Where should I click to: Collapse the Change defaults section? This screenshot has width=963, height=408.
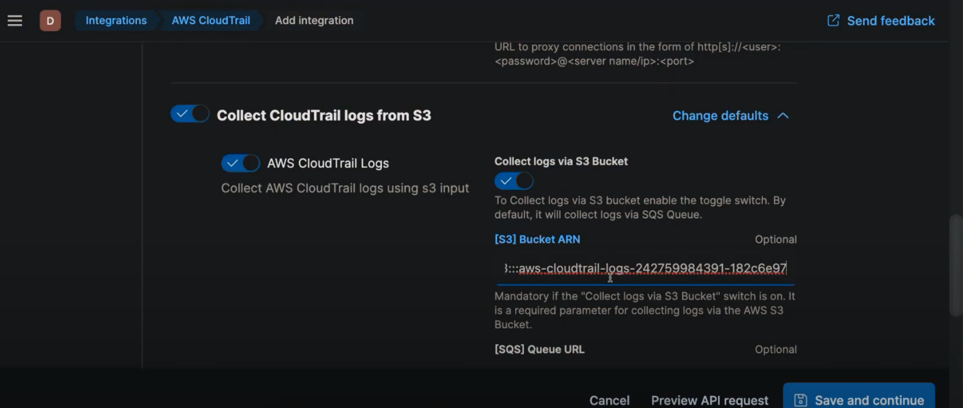tap(720, 116)
